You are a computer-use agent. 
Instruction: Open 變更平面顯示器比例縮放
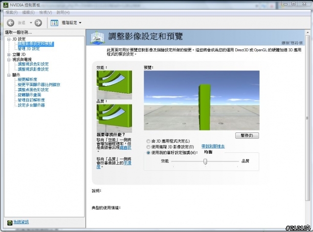pyautogui.click(x=39, y=84)
